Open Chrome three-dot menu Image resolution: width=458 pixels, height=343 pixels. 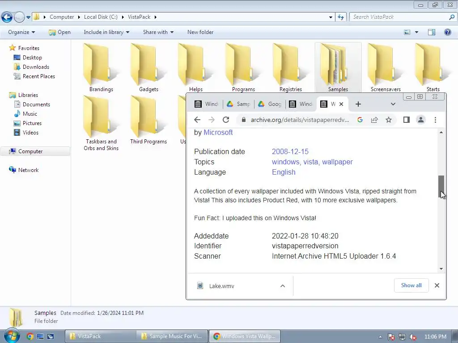[x=435, y=120]
